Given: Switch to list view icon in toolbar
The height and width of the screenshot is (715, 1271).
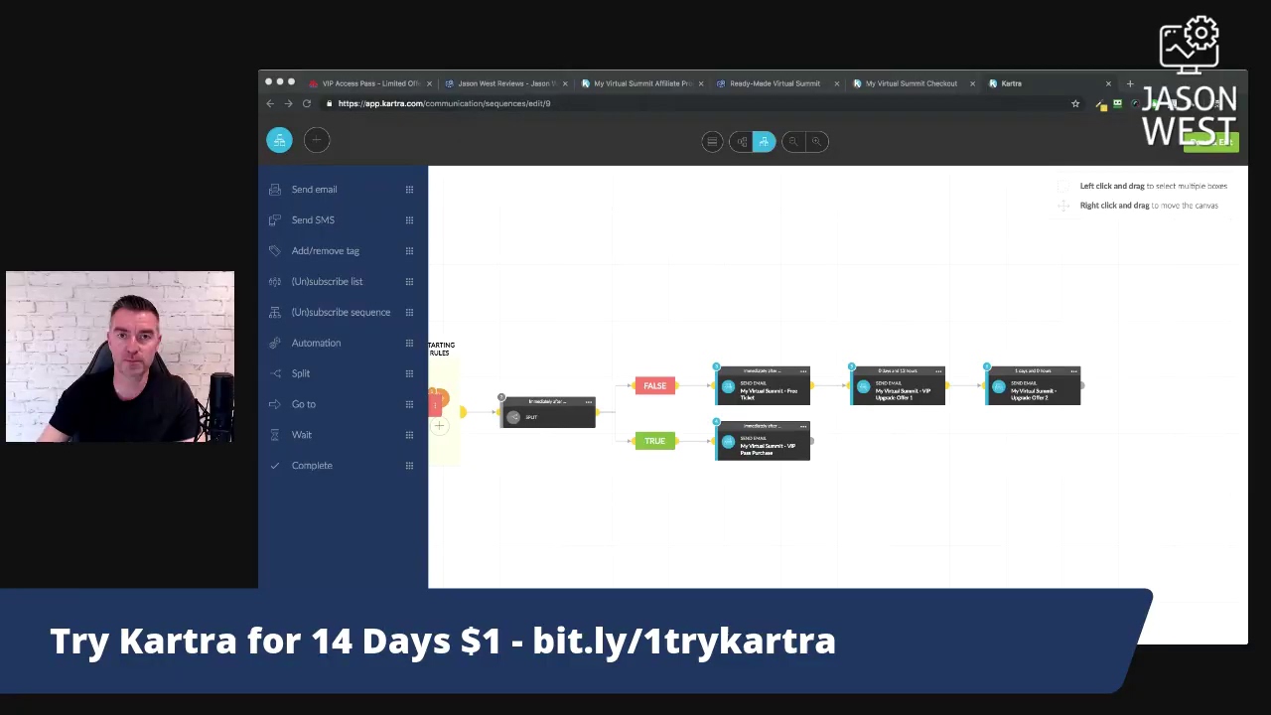Looking at the screenshot, I should (712, 142).
